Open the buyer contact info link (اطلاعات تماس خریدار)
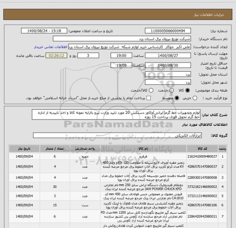Screen dimensions: 236x228 (50, 47)
